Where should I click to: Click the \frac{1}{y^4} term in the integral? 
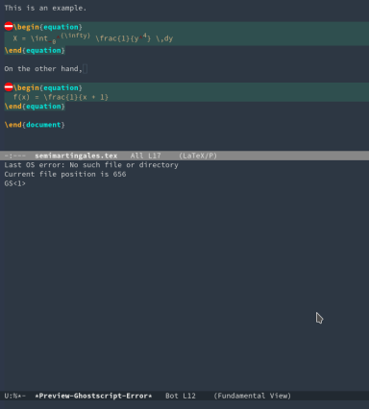coord(123,38)
